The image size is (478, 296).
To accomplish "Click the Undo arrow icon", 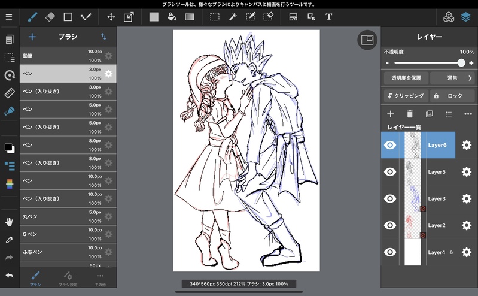I will click(9, 275).
